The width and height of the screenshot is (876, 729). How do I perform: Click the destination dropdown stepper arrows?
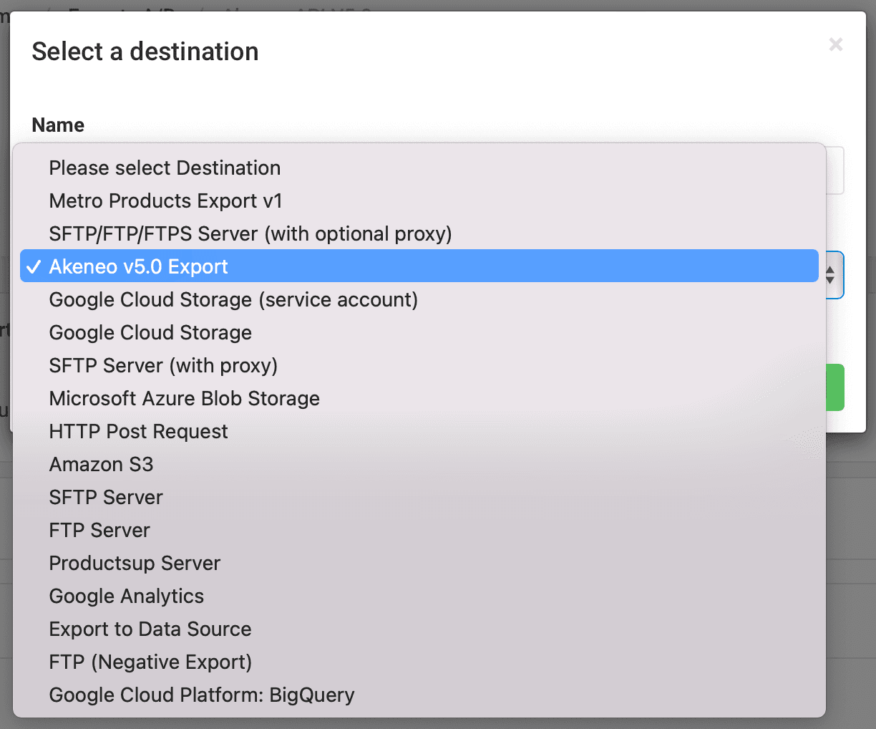point(830,275)
